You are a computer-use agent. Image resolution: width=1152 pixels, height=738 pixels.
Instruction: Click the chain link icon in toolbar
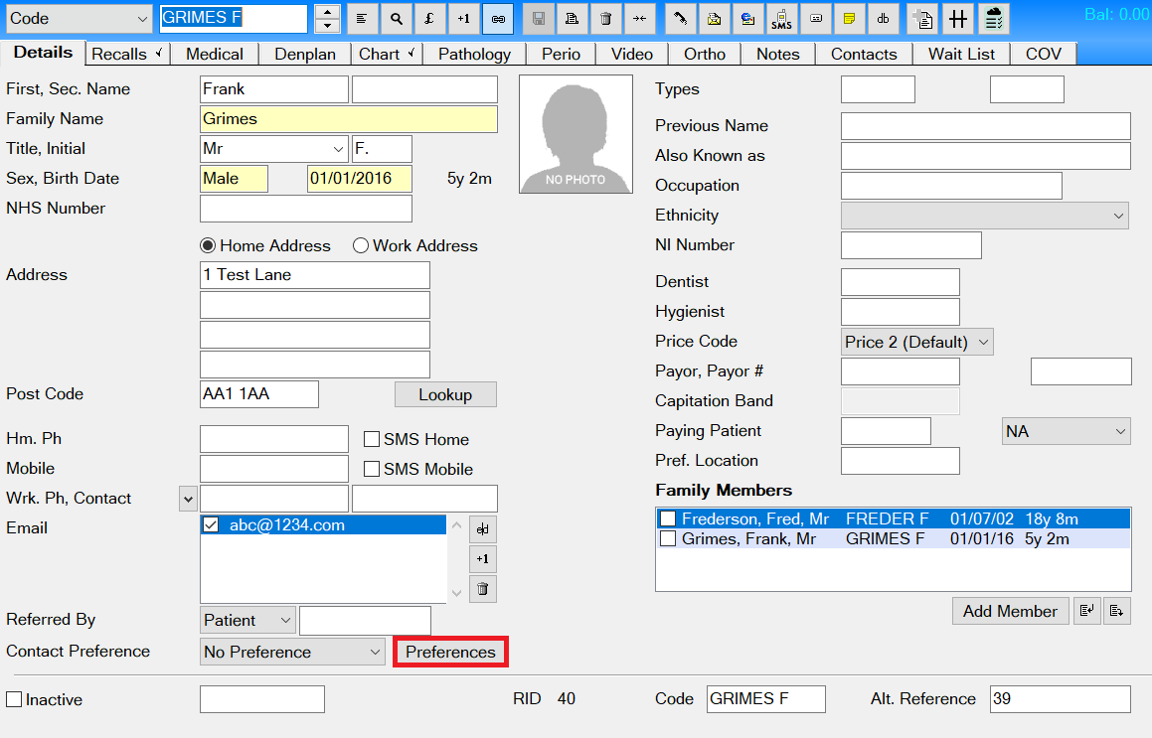click(x=498, y=19)
